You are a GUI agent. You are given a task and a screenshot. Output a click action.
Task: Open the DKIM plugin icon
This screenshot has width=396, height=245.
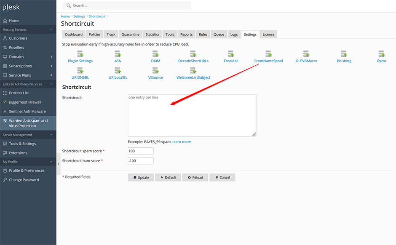pos(155,54)
